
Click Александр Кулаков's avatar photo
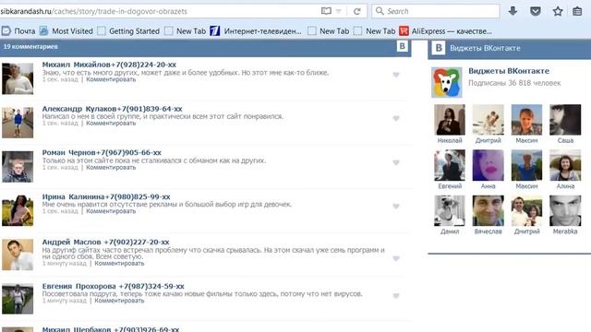[x=18, y=123]
